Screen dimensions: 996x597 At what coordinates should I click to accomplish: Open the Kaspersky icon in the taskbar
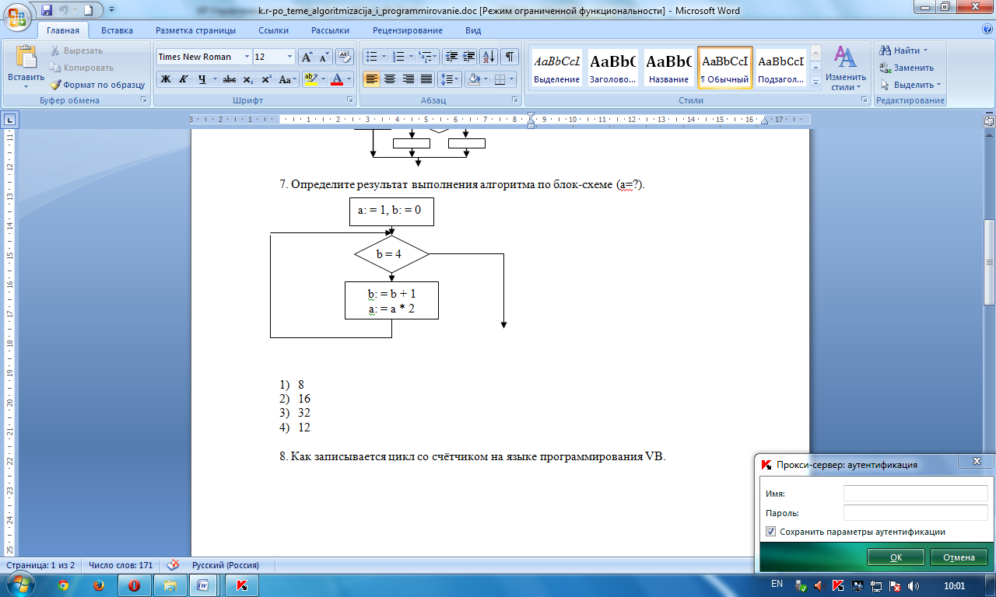(x=241, y=585)
